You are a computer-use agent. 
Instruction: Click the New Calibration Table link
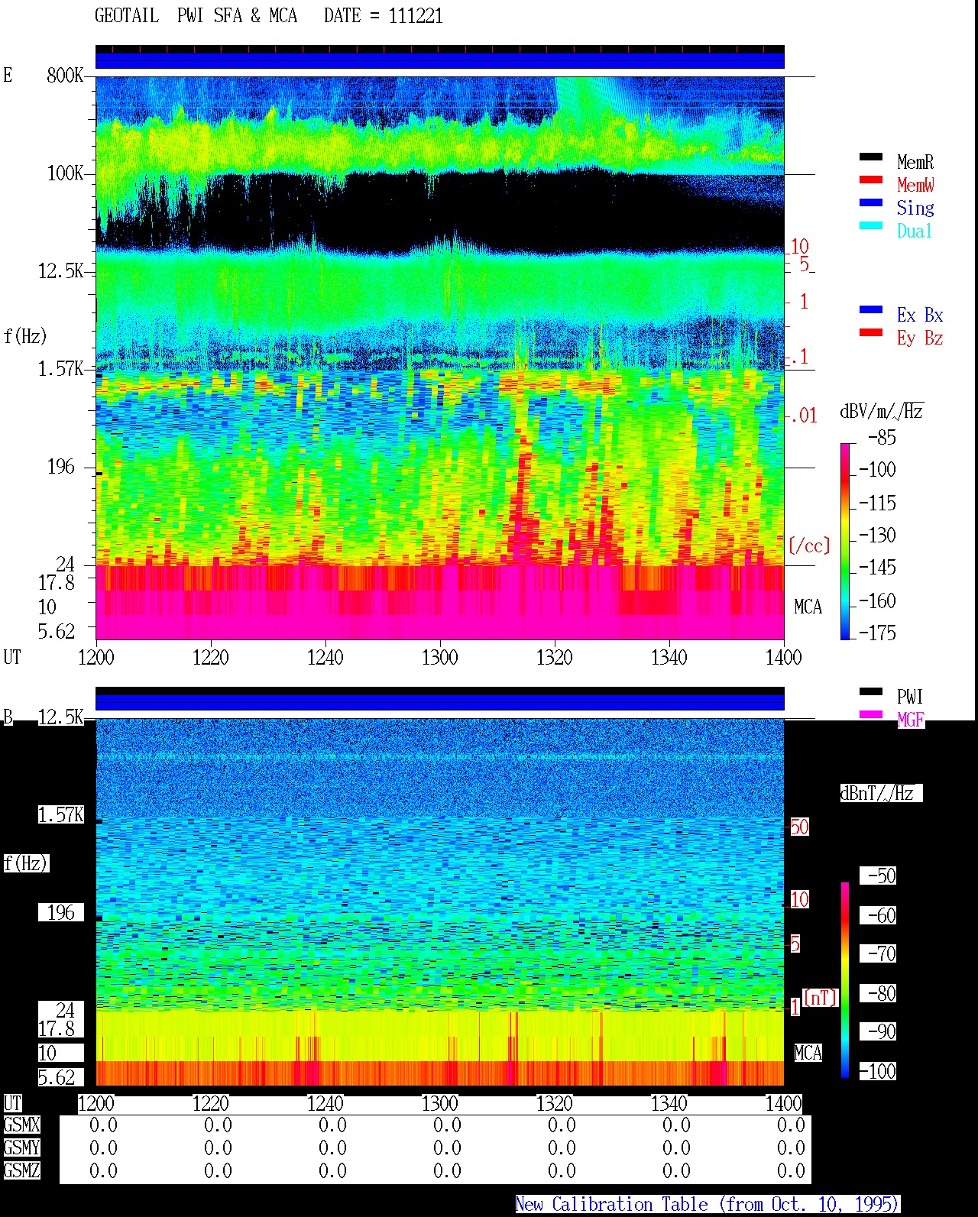click(x=708, y=1204)
